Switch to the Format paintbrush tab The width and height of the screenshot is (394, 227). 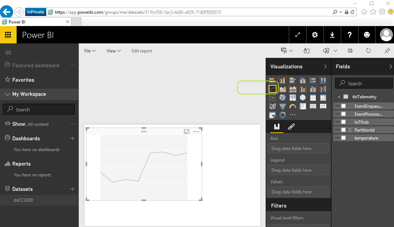click(x=291, y=127)
